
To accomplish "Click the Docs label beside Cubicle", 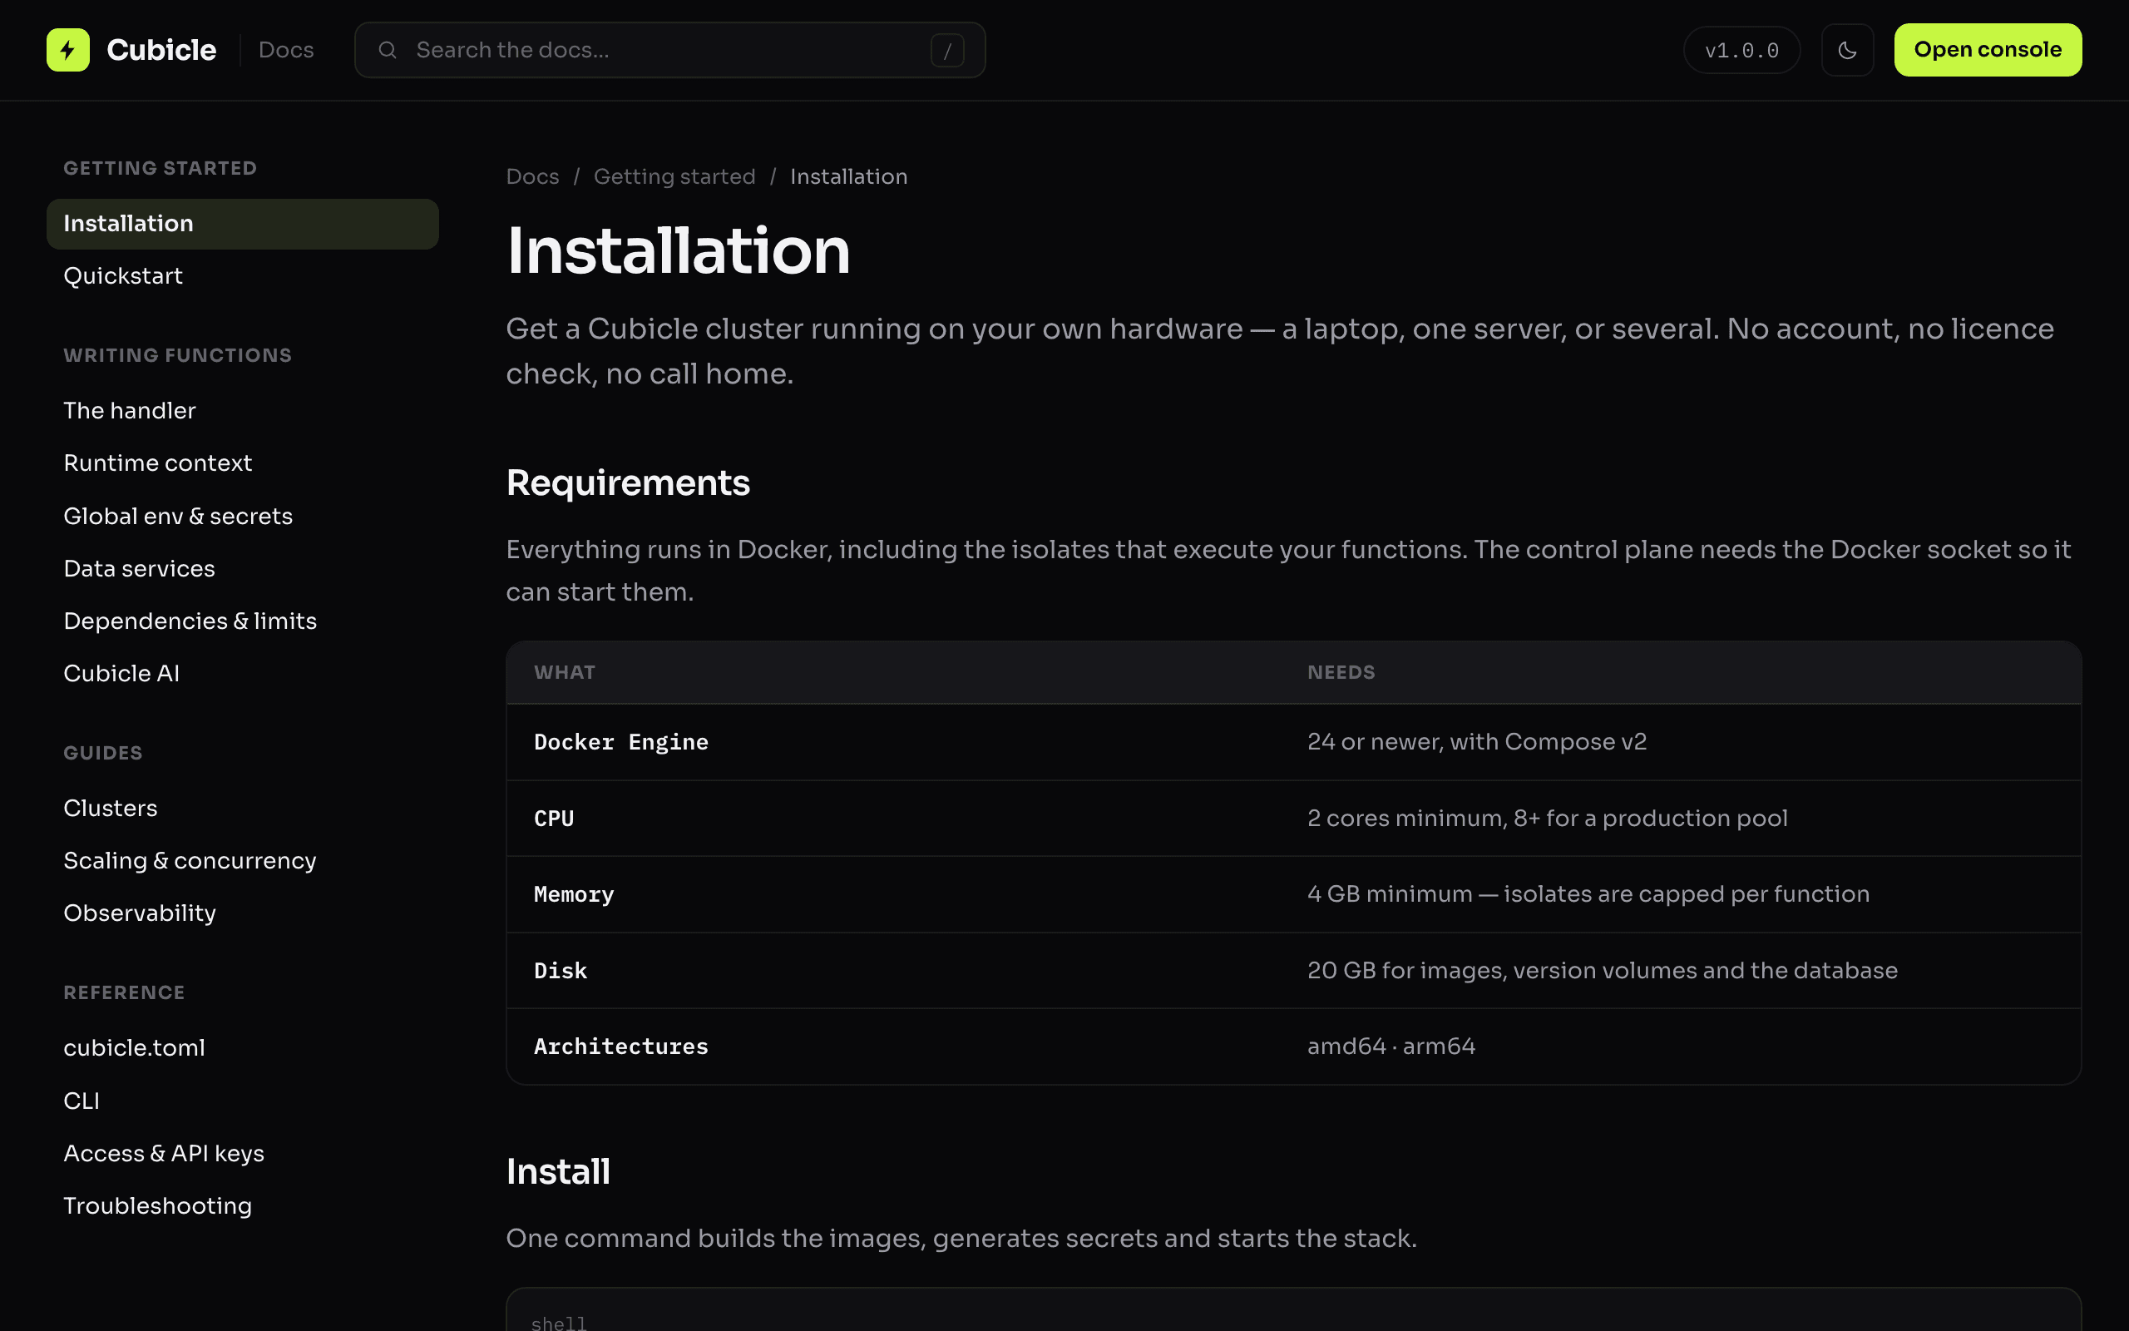I will pyautogui.click(x=286, y=50).
